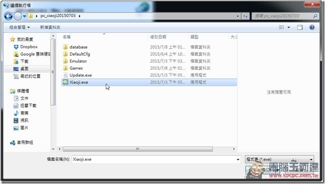Click the sidebar scroll down arrow

[x=53, y=149]
